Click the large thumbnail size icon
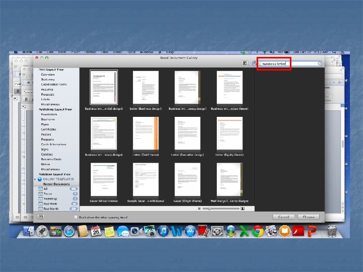 coord(243,209)
